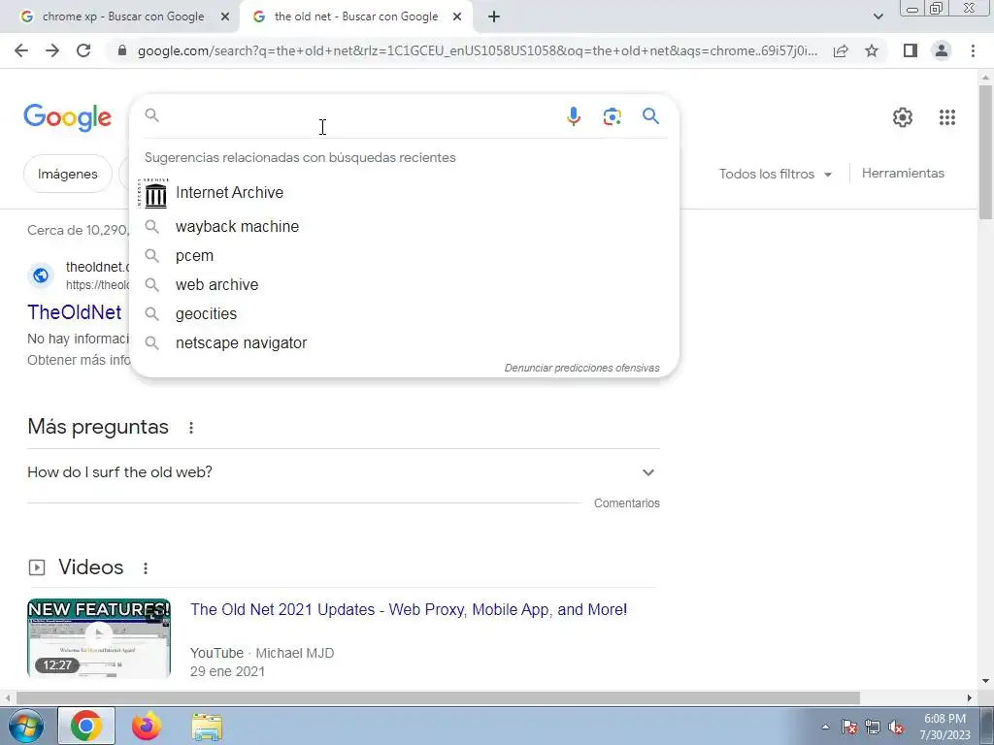Bookmark this page with the star
The height and width of the screenshot is (745, 994).
872,50
